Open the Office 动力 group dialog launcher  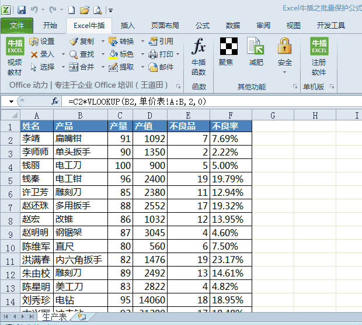click(x=178, y=87)
